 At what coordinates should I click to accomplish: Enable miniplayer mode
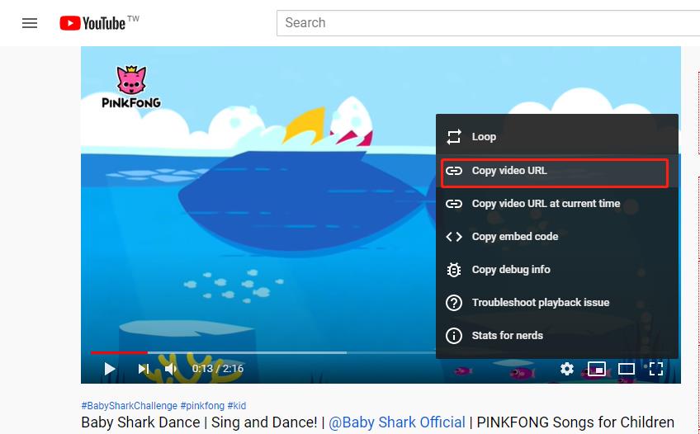(x=597, y=369)
